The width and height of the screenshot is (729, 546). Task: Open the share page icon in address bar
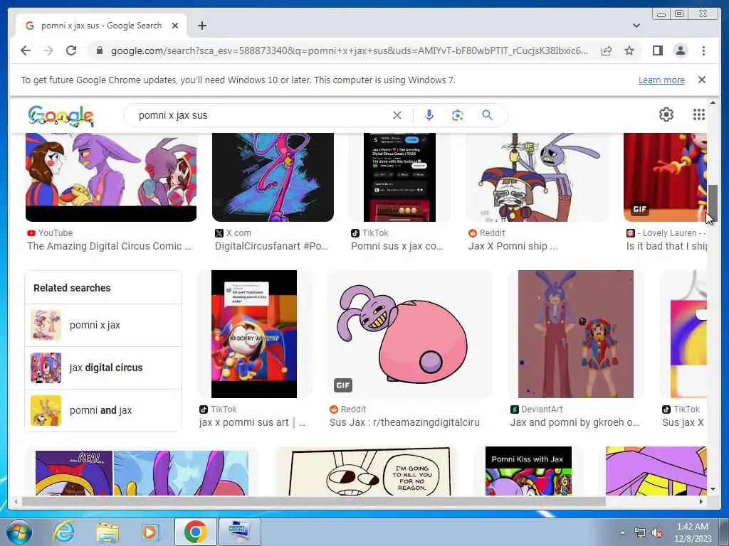coord(607,50)
